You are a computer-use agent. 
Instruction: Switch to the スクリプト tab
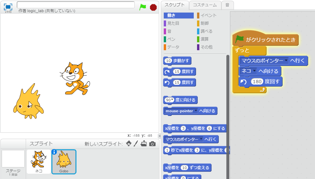175,5
